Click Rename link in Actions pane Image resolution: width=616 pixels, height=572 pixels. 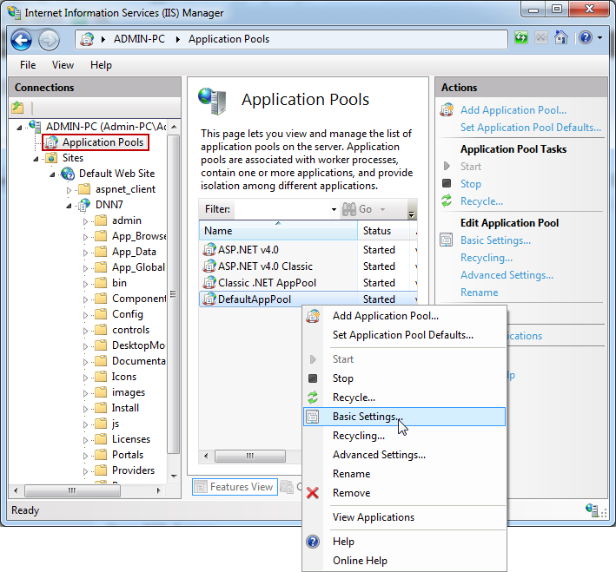click(x=480, y=293)
